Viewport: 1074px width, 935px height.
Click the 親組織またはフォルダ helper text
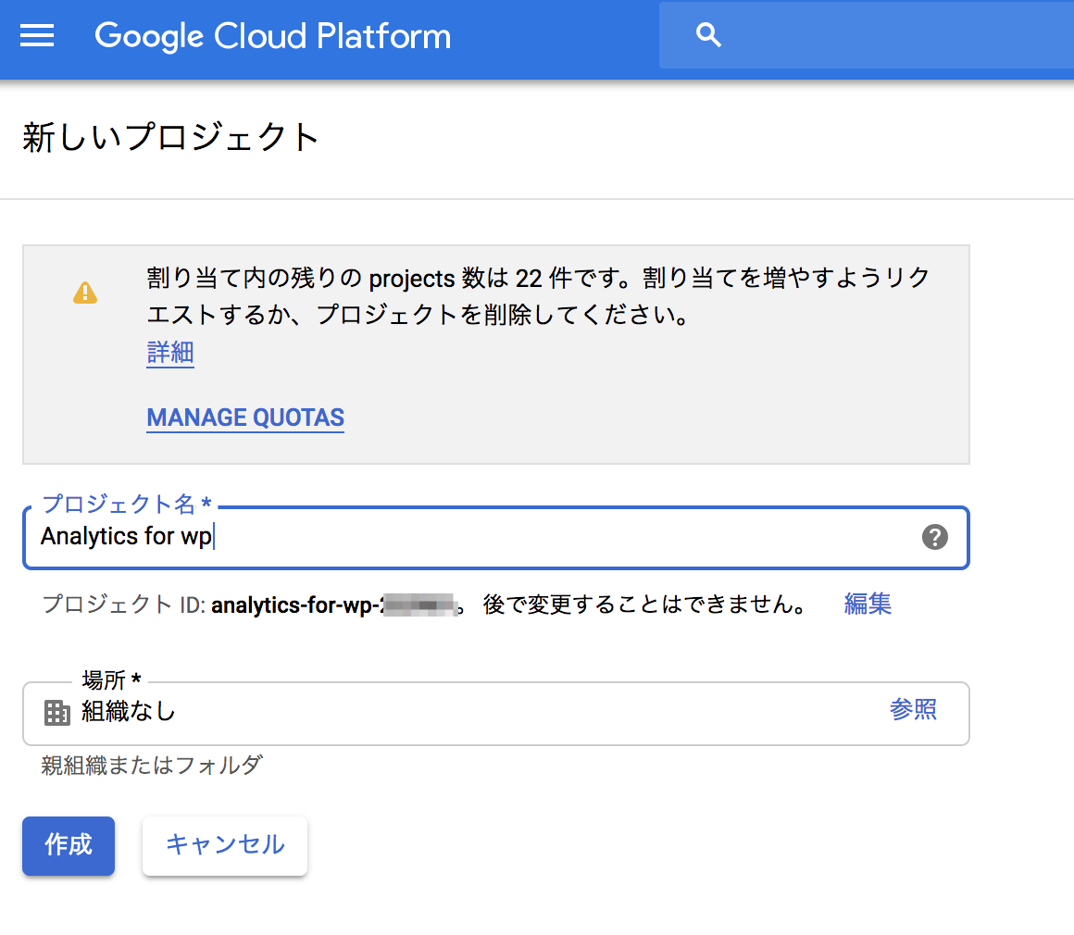152,765
